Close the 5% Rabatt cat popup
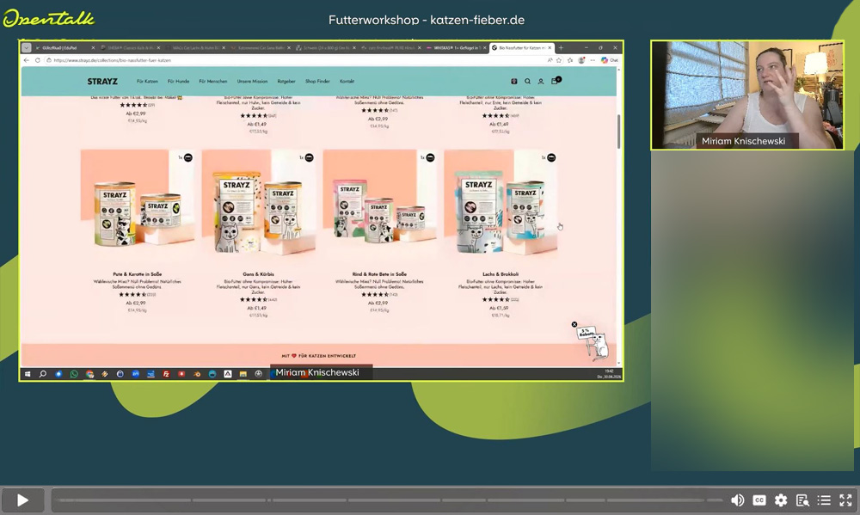The image size is (860, 515). (x=574, y=324)
